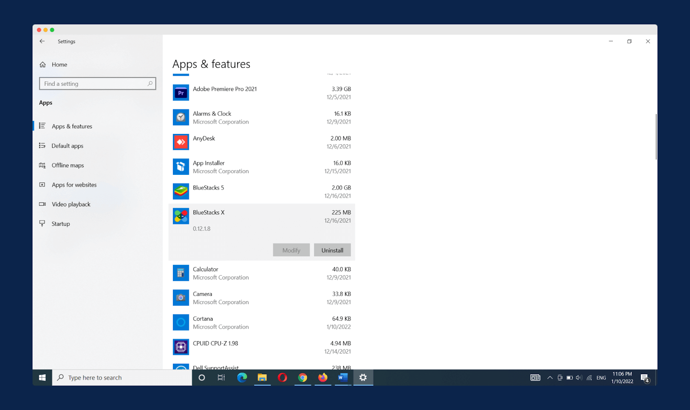Click the BlueStacks 5 icon
The image size is (690, 410).
click(x=181, y=192)
